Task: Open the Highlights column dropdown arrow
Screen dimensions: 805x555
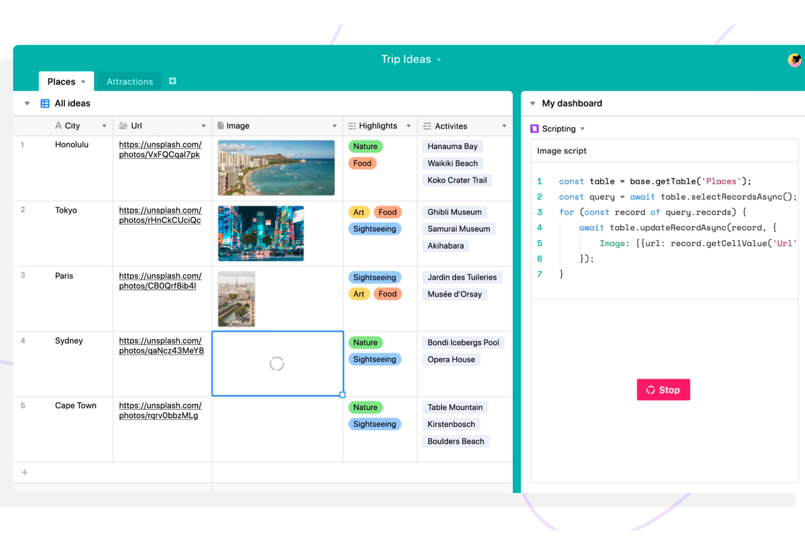Action: (x=409, y=126)
